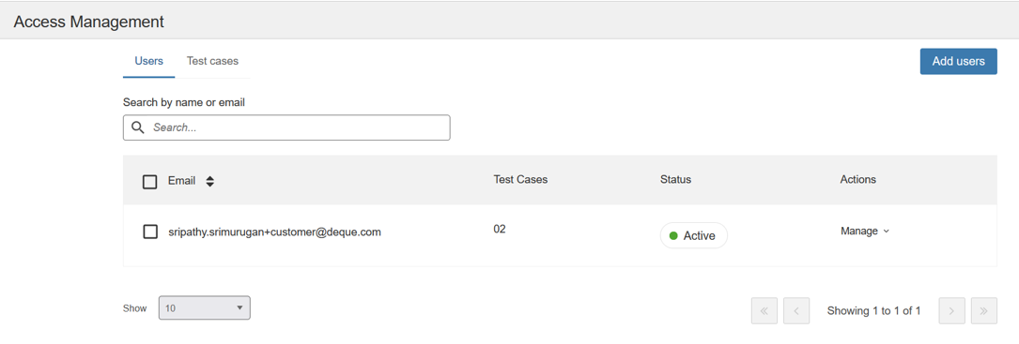Click the Access Management page title
Viewport: 1019px width, 344px height.
pyautogui.click(x=89, y=22)
